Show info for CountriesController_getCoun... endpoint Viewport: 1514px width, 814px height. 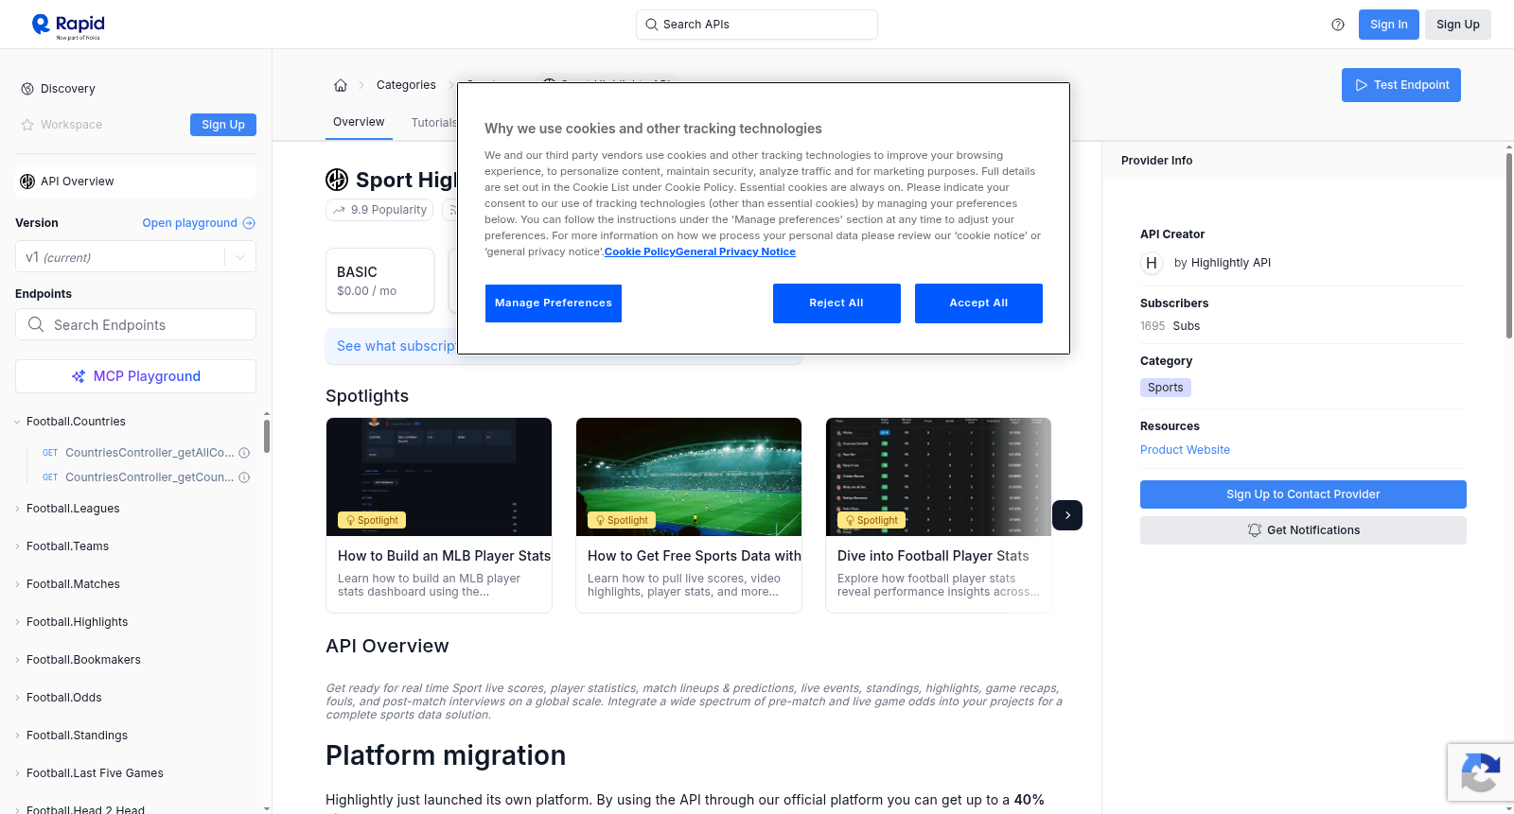[x=244, y=477]
